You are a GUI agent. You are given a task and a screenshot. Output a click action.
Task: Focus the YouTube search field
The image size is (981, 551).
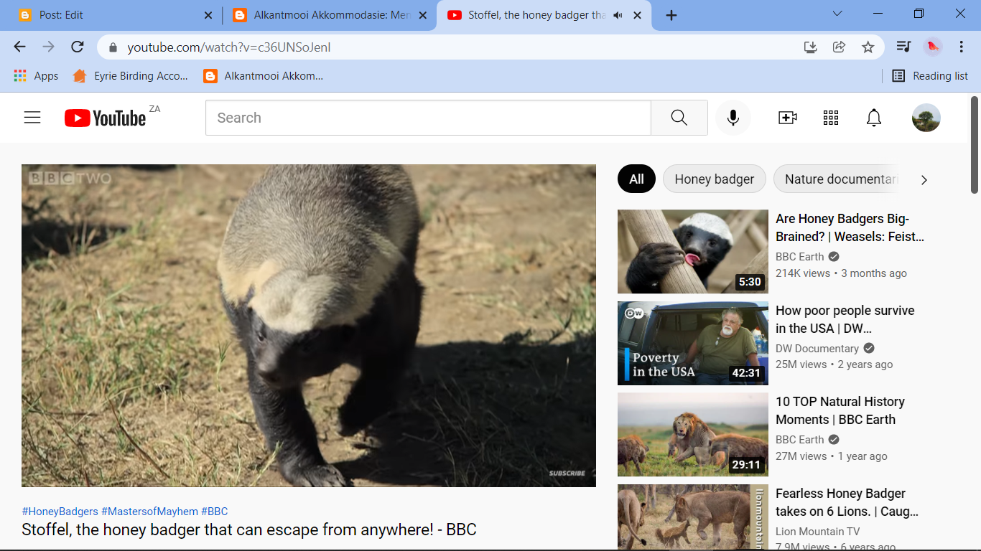428,118
